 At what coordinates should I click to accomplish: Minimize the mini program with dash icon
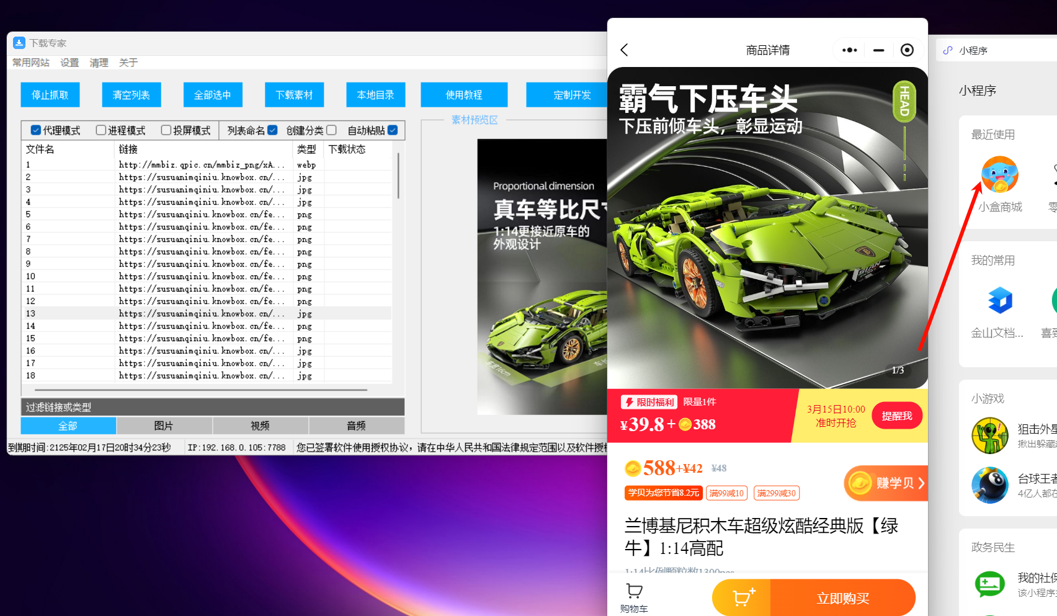878,50
